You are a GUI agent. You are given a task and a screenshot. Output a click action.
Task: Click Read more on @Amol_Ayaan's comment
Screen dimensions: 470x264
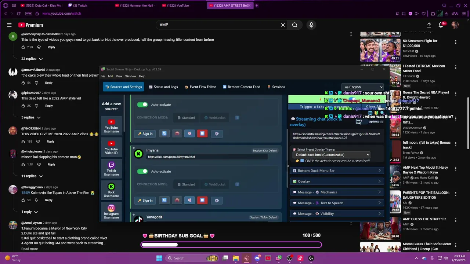29,249
